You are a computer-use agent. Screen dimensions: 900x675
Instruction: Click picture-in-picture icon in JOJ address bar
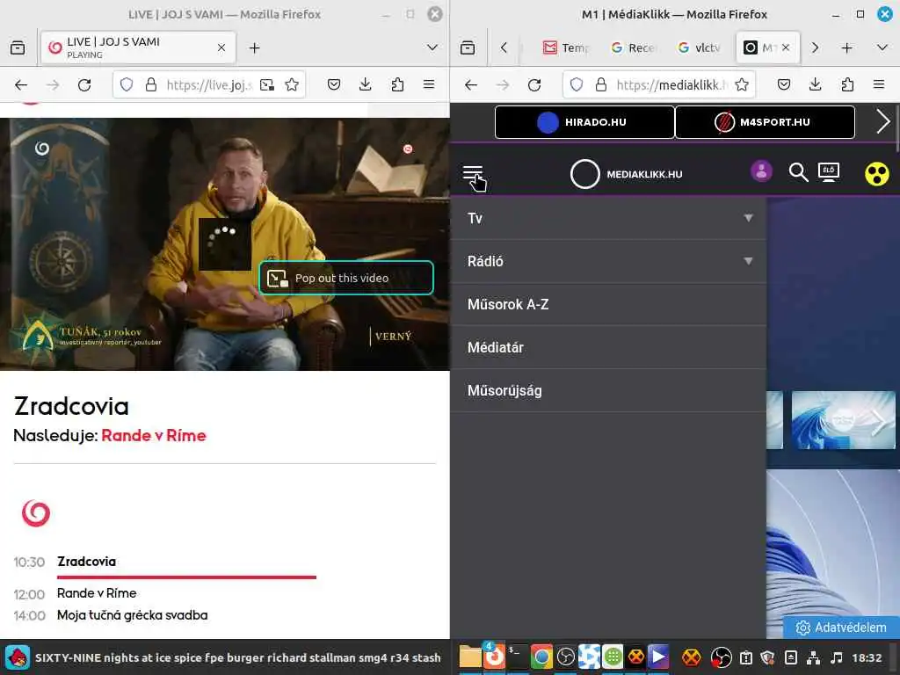tap(267, 85)
